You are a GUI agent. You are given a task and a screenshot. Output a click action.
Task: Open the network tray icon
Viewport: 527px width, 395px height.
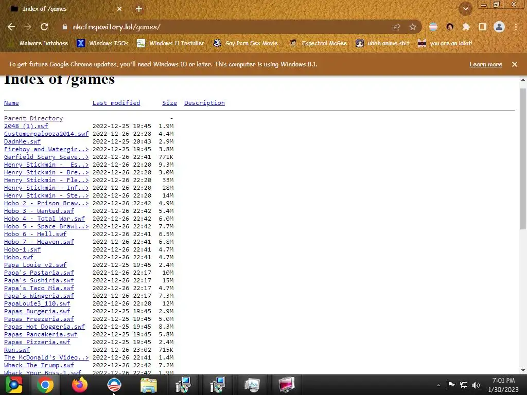point(464,385)
